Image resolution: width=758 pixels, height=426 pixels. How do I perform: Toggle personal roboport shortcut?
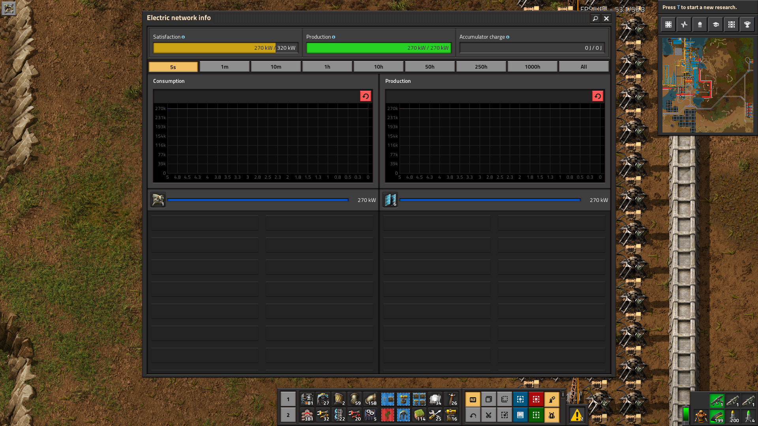[x=552, y=415]
